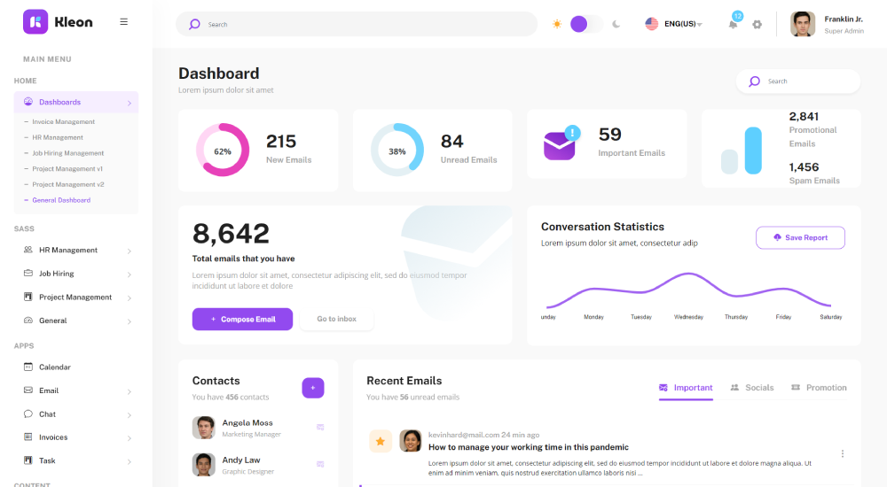Star the kevinhard email
887x487 pixels.
click(380, 441)
